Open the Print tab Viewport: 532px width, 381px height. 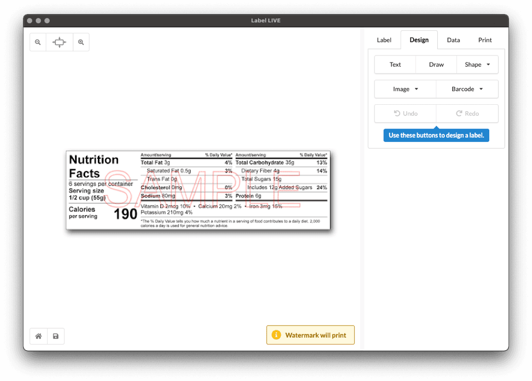(x=484, y=40)
